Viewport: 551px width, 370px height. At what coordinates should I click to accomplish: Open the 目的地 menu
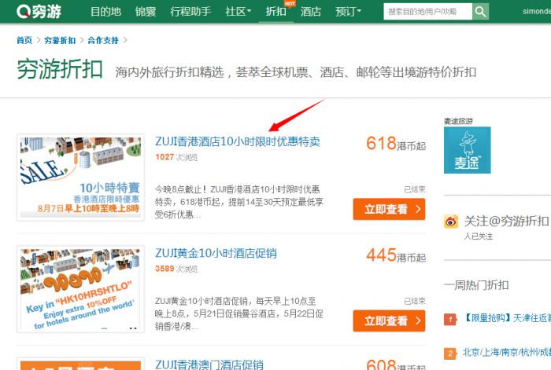(x=105, y=12)
